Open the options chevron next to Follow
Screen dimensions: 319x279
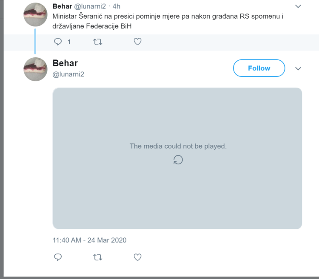coord(298,68)
